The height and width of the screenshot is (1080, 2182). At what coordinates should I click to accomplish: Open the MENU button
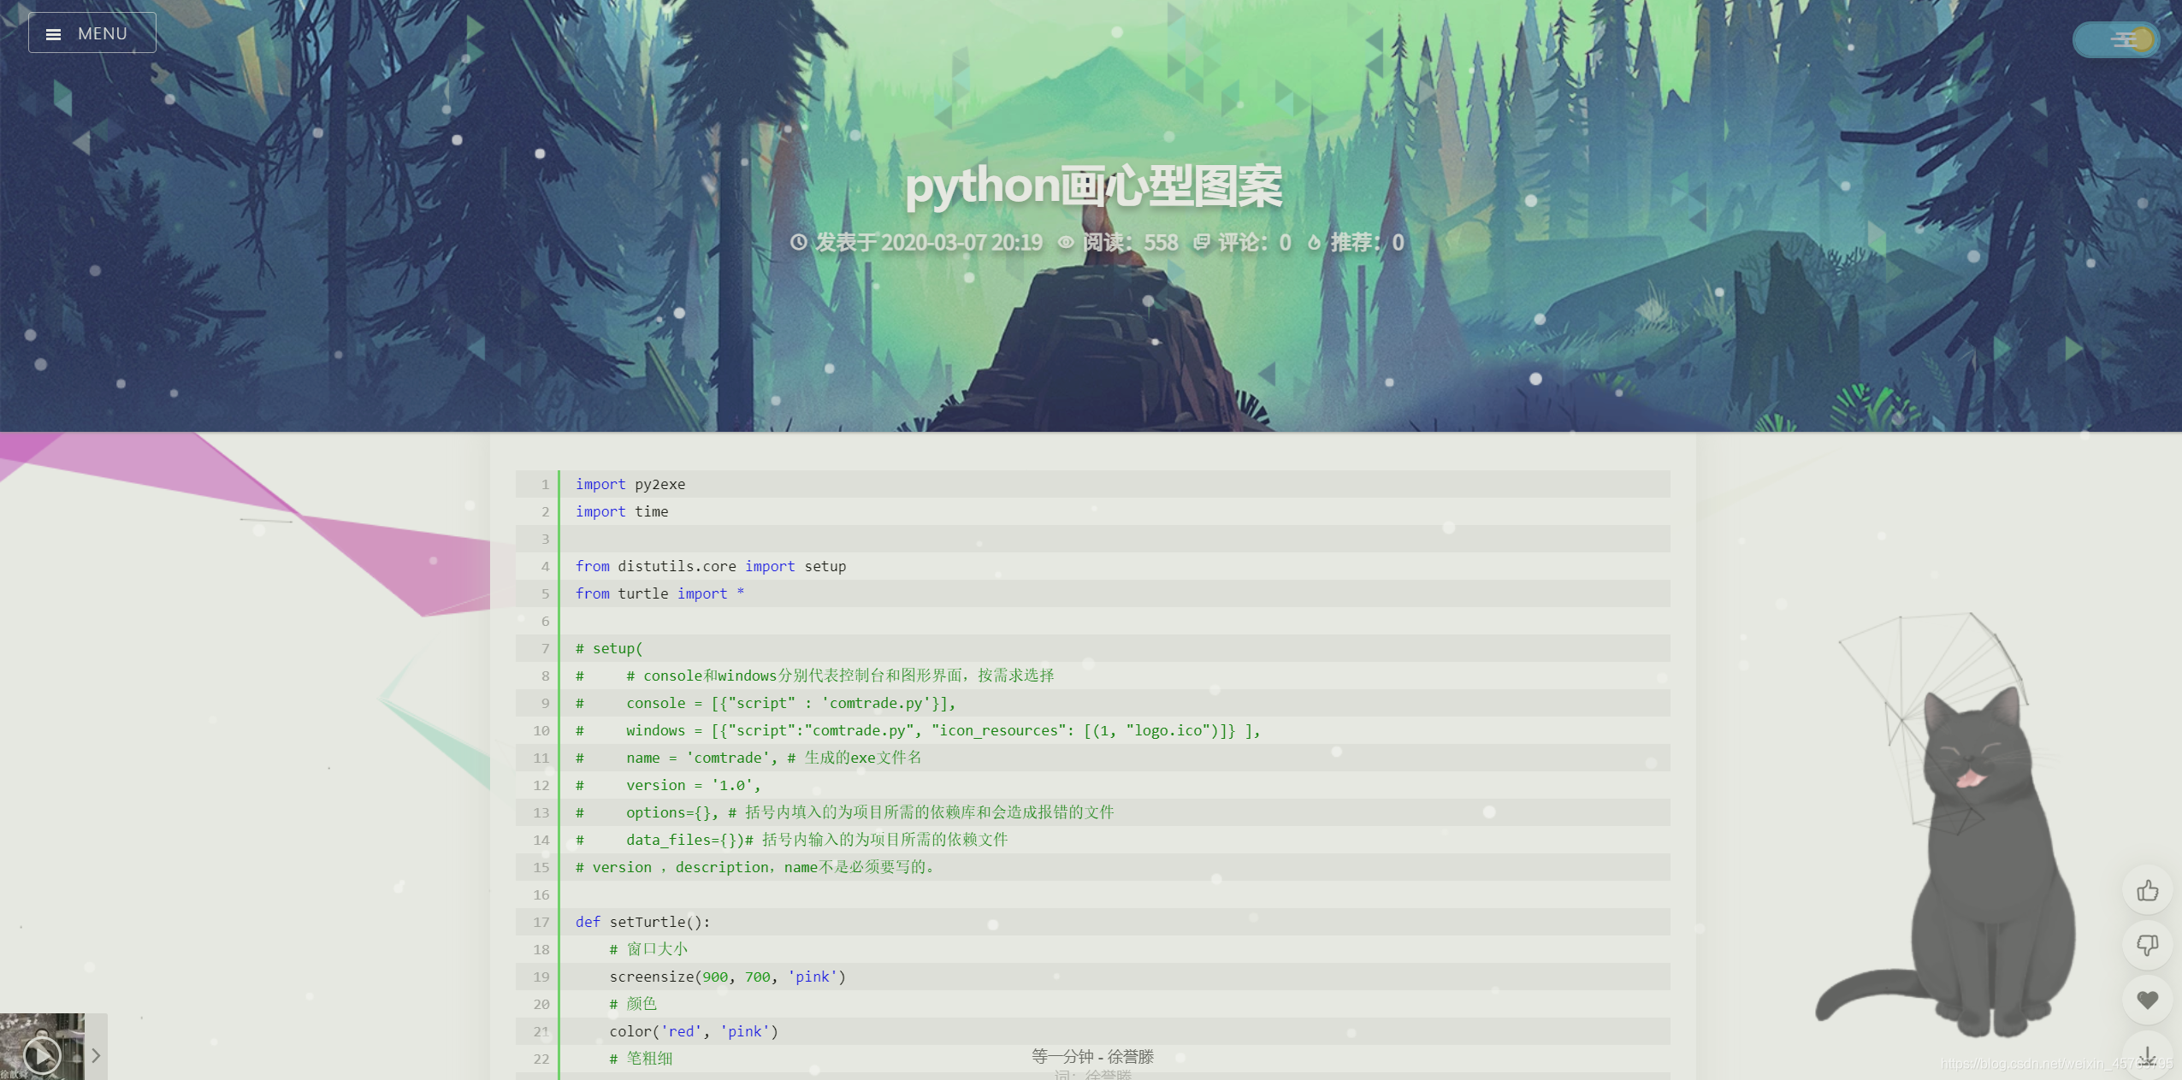[92, 33]
